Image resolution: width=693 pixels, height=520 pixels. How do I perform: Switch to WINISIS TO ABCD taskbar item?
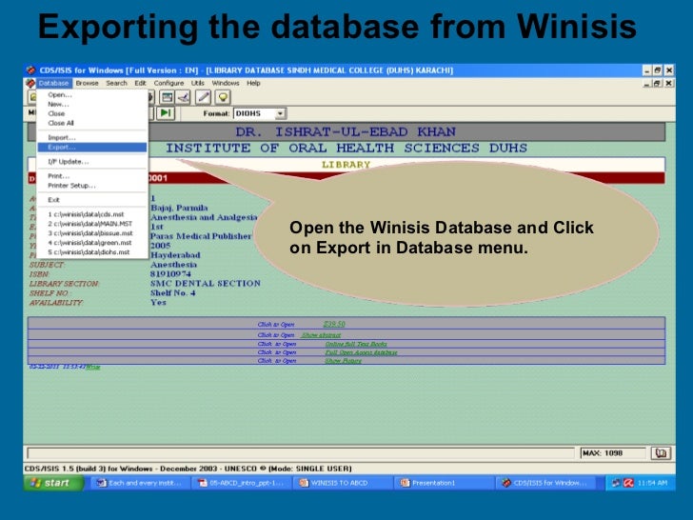tap(343, 483)
